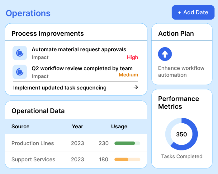Click the Add Date button

193,12
